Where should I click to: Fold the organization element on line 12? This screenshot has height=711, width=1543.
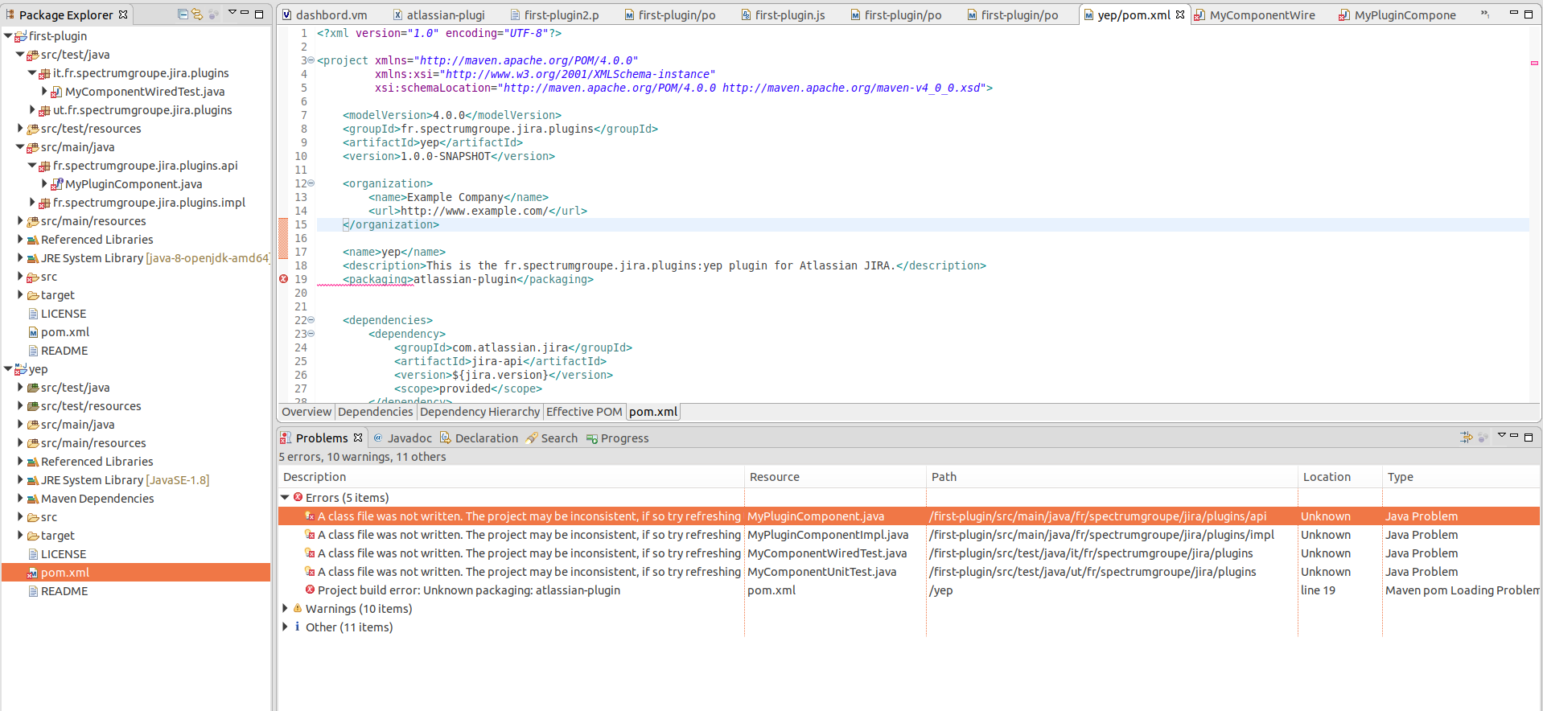(x=311, y=183)
